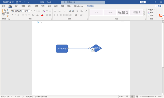This screenshot has height=98, width=164.
Task: Toggle strikethrough text formatting
Action: tap(23, 15)
